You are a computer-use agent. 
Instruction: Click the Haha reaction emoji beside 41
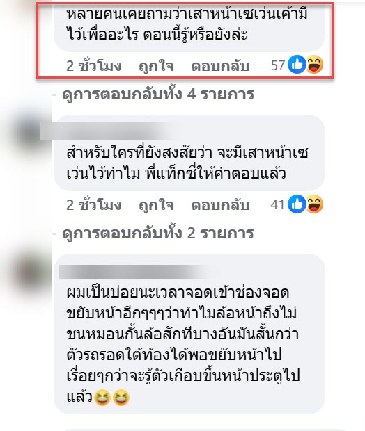point(314,204)
